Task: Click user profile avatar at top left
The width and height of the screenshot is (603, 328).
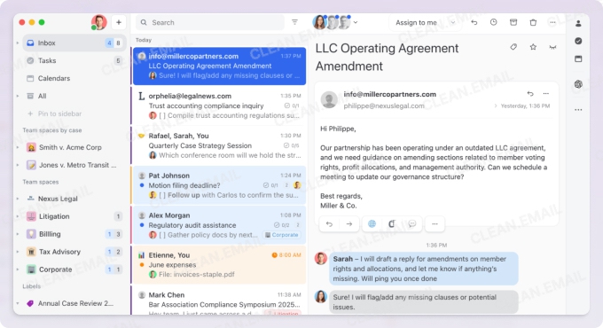Action: [x=98, y=22]
